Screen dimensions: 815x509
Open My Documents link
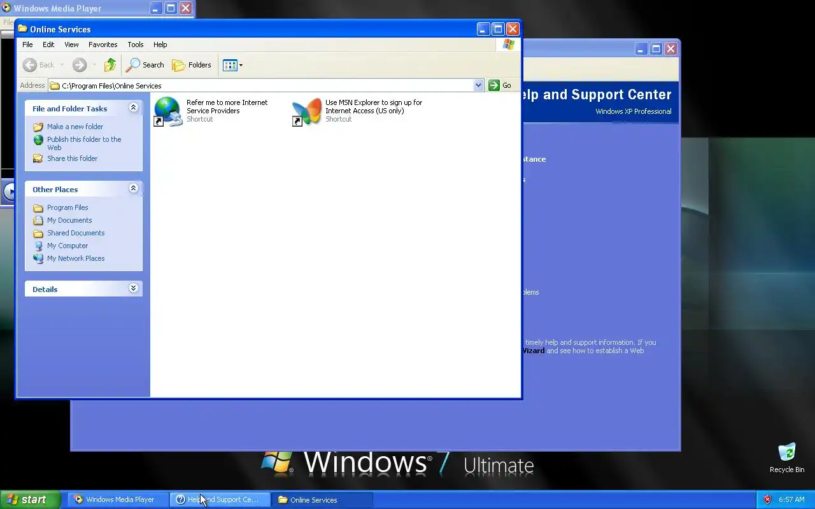point(69,220)
